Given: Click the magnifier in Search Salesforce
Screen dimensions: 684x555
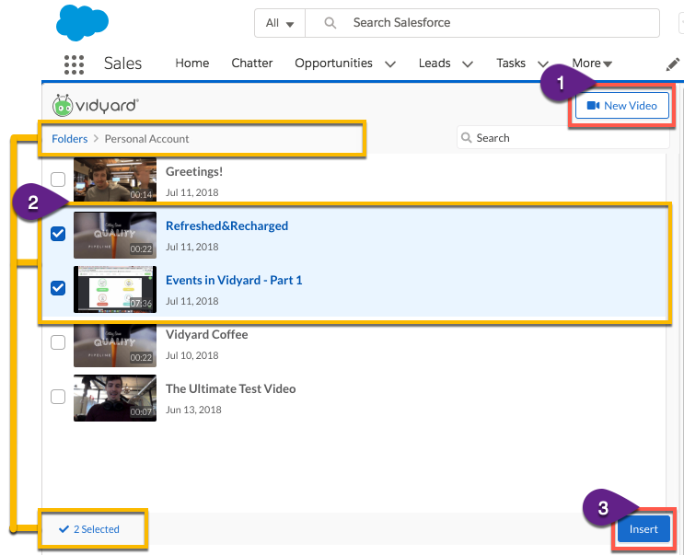Looking at the screenshot, I should tap(330, 23).
